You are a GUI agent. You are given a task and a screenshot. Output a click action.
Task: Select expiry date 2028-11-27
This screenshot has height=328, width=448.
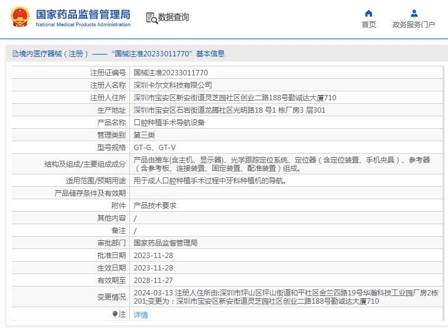click(153, 280)
